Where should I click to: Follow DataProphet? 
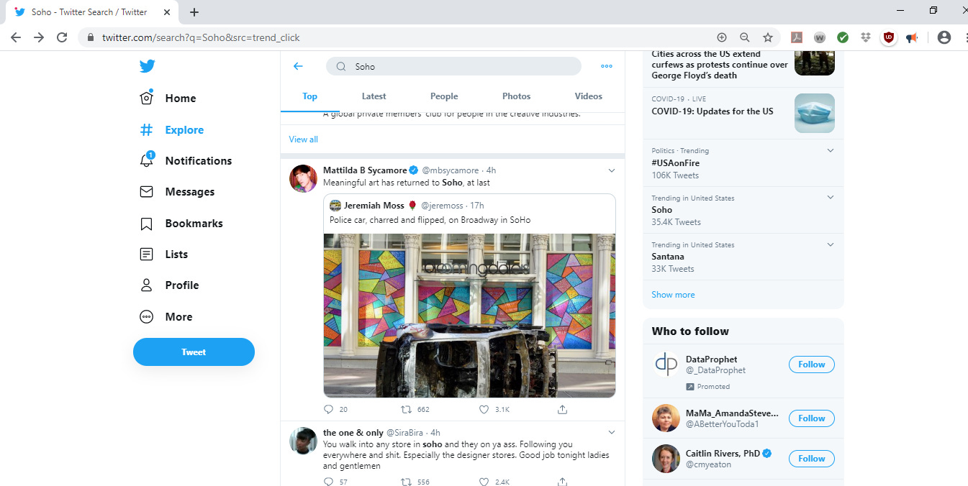point(812,364)
